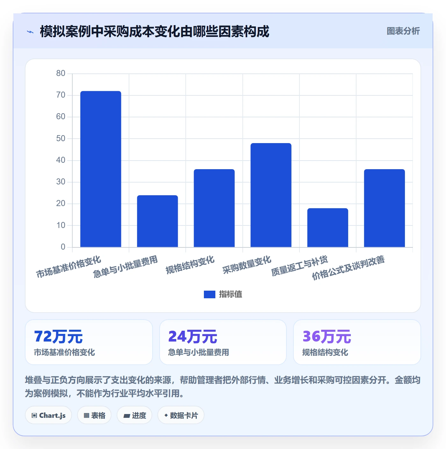This screenshot has height=449, width=446.
Task: Open the 24万元 急单与小批量费用 data card
Action: click(223, 342)
